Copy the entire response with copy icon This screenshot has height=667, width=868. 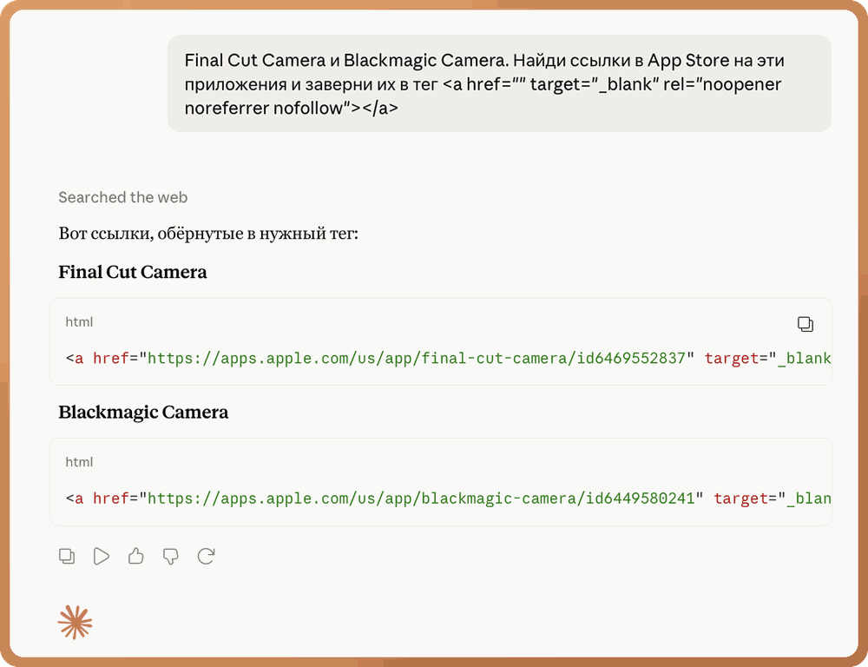click(67, 556)
